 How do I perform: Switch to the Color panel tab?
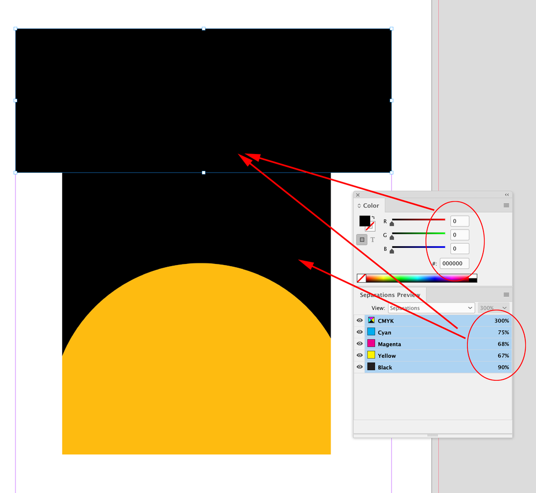click(370, 205)
